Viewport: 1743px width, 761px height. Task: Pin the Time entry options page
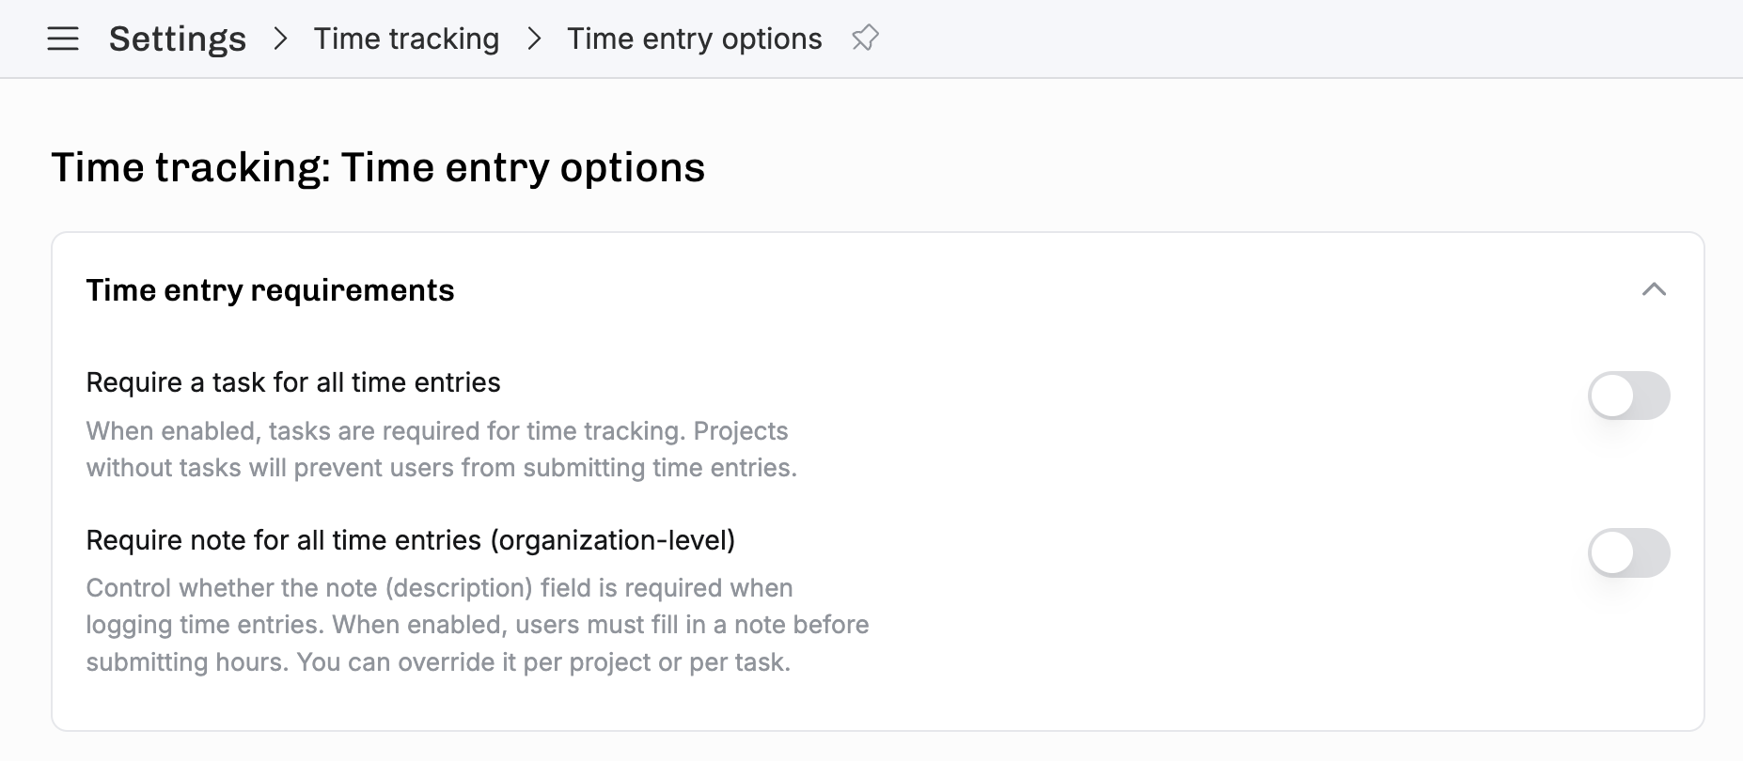(x=865, y=39)
